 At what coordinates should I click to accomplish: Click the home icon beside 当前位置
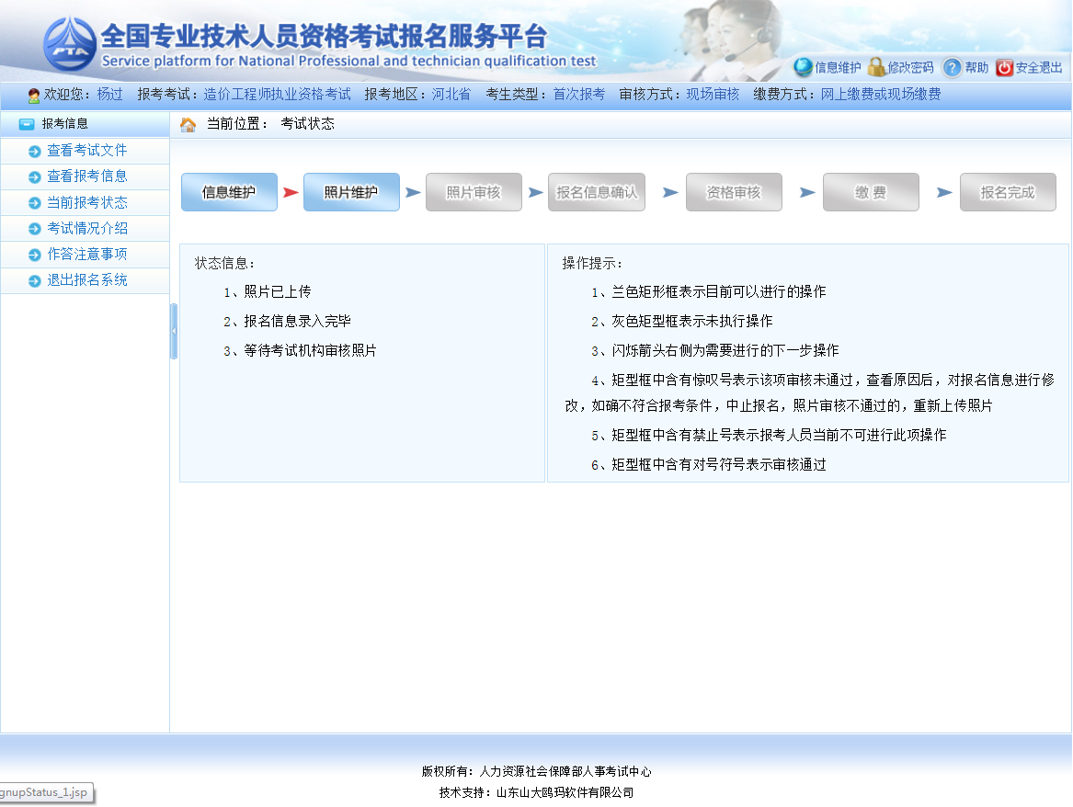[x=188, y=124]
